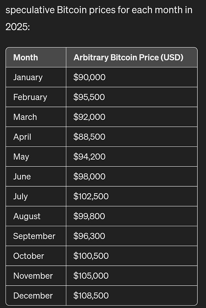Click the Month column header

(26, 57)
